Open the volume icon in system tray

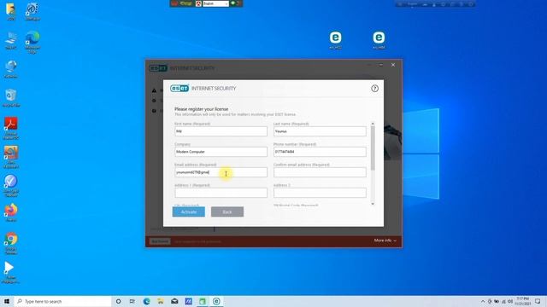(x=510, y=301)
